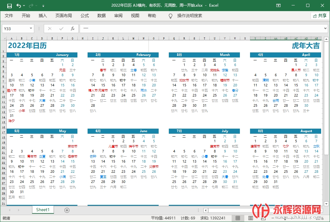This screenshot has height=222, width=330.
Task: Click the fx Insert Function icon
Action: pos(72,29)
